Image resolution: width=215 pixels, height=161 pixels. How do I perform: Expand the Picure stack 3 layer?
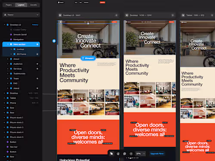[4, 127]
